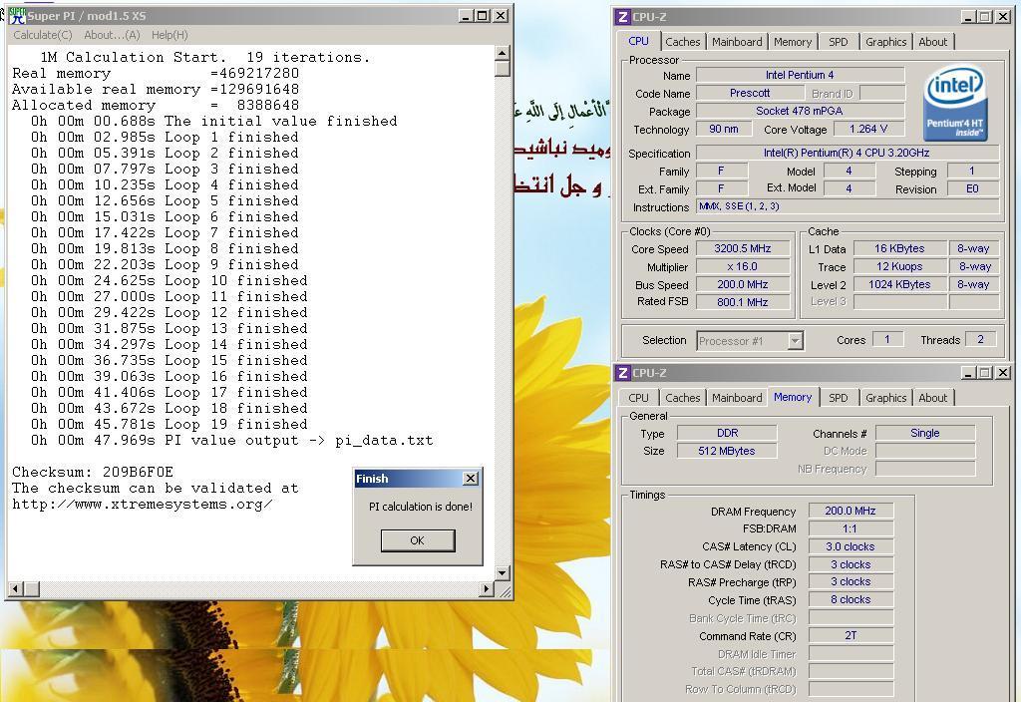
Task: Minimize the lower CPU-Z window
Action: pos(968,373)
